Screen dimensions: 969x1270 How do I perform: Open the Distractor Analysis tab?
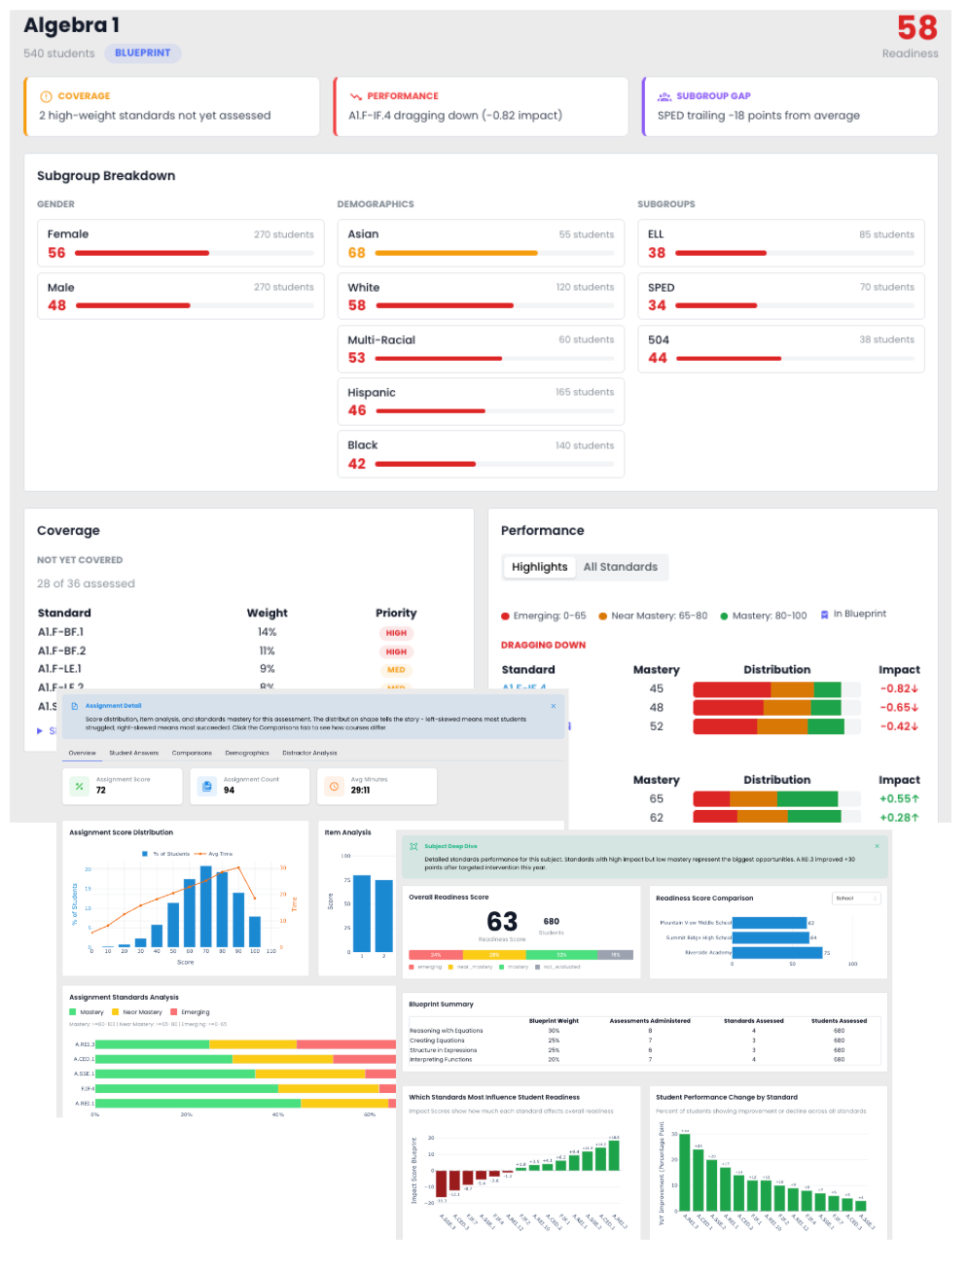coord(309,753)
